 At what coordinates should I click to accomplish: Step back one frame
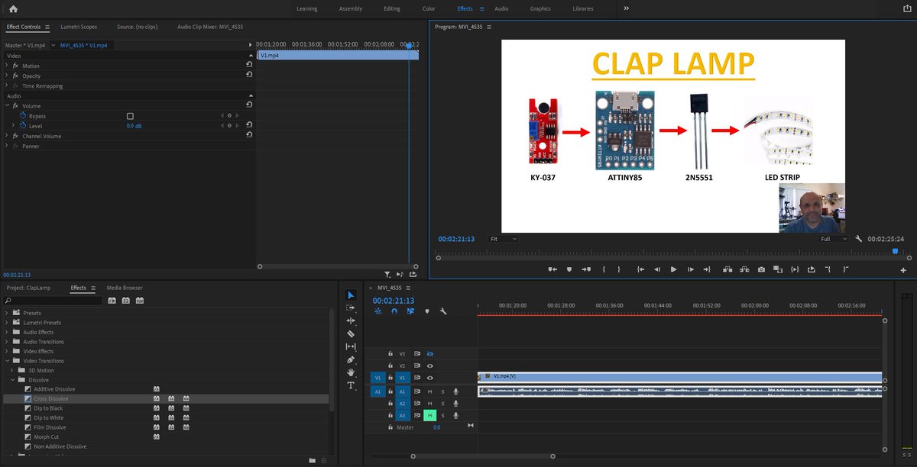tap(656, 269)
